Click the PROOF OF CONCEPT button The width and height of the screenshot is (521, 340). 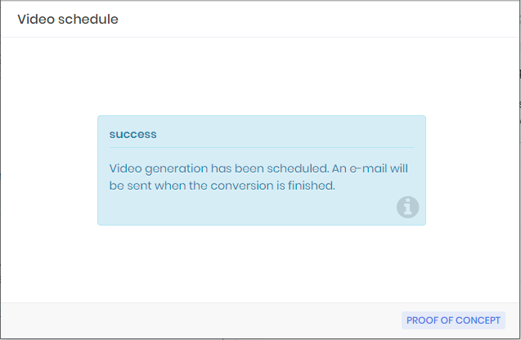453,320
